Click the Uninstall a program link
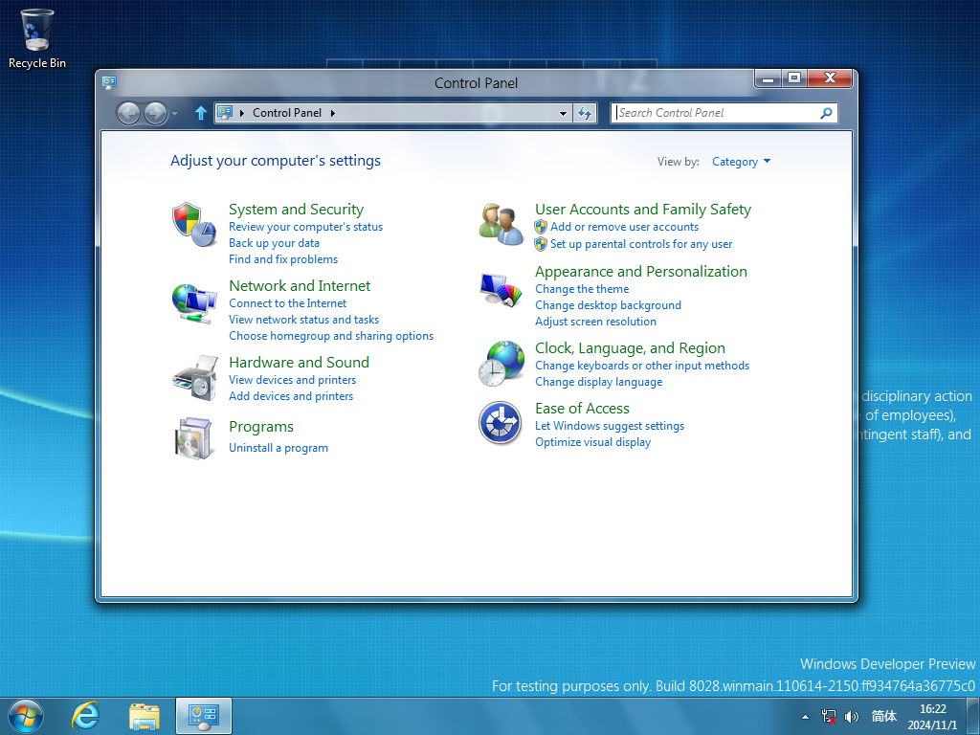Viewport: 980px width, 735px height. [x=278, y=448]
